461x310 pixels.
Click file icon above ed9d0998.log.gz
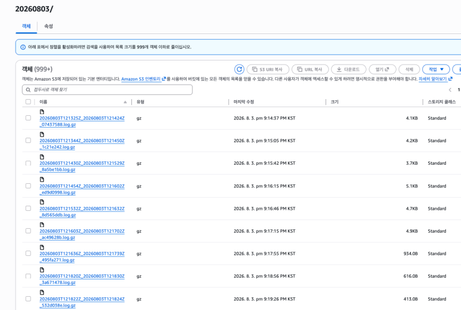point(41,179)
